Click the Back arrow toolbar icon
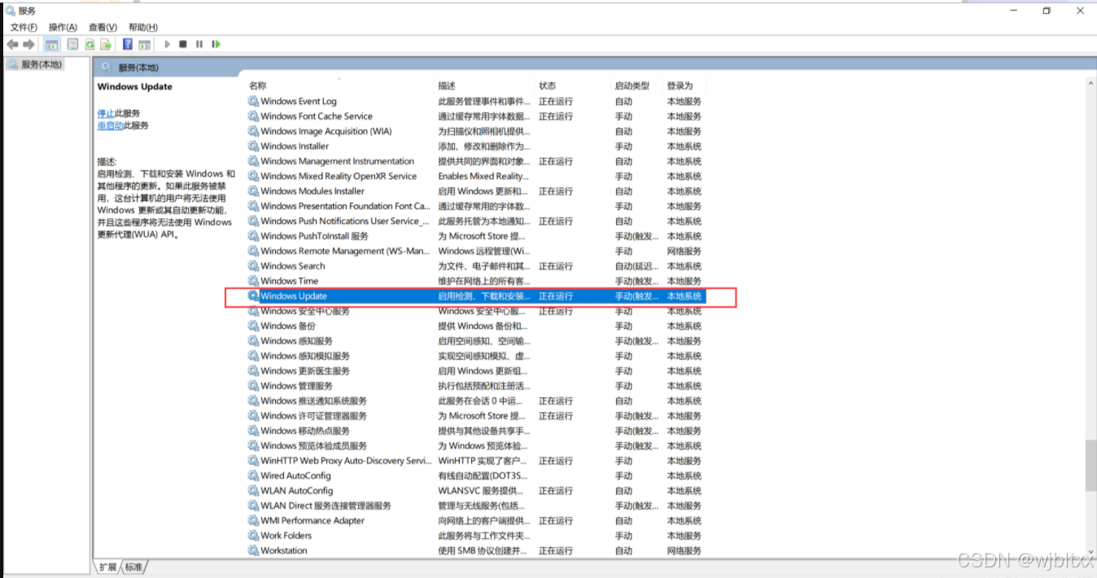1097x578 pixels. [x=12, y=44]
